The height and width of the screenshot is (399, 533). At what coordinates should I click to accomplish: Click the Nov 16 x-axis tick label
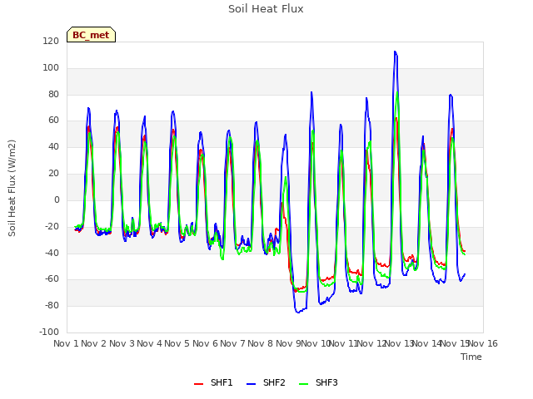click(x=483, y=343)
